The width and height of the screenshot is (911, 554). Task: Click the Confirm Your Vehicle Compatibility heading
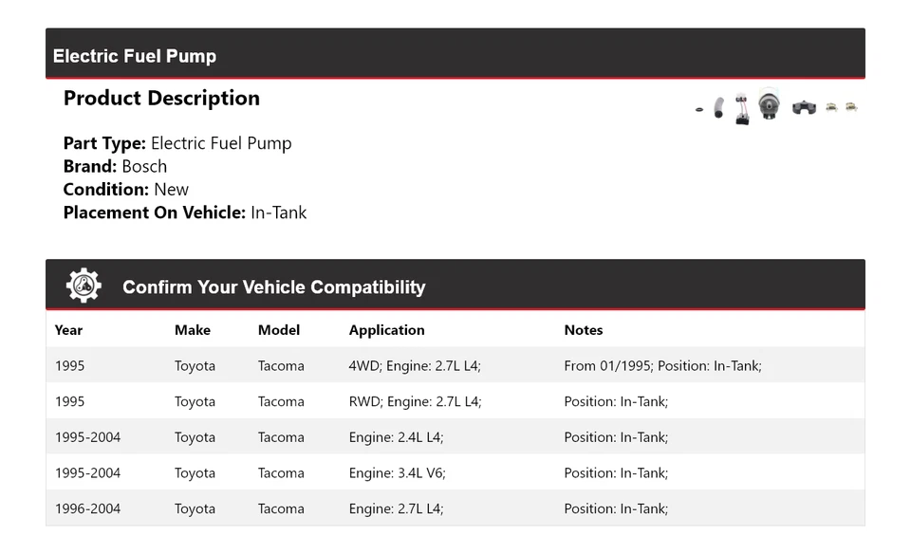[273, 287]
